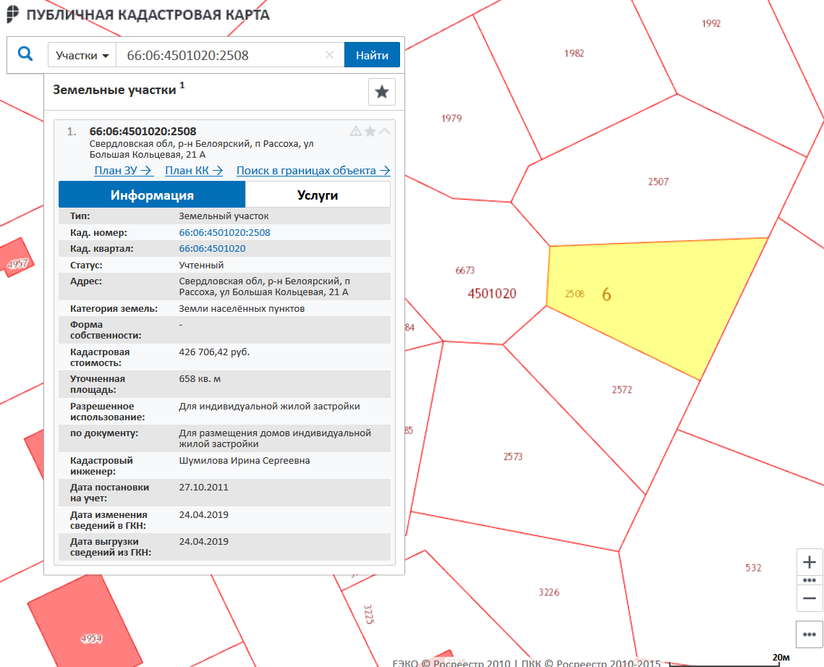824x667 pixels.
Task: Add parcel 2508 to favorites with small star
Action: [x=370, y=131]
